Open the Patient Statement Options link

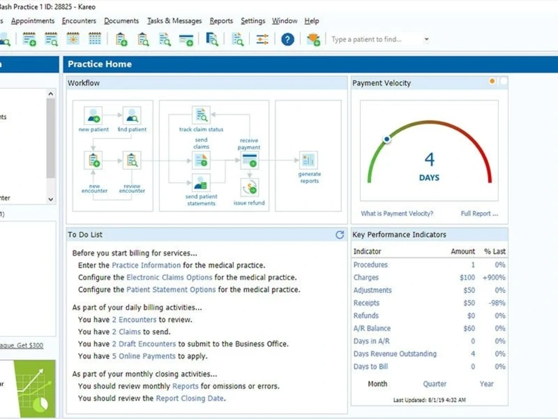coord(171,289)
